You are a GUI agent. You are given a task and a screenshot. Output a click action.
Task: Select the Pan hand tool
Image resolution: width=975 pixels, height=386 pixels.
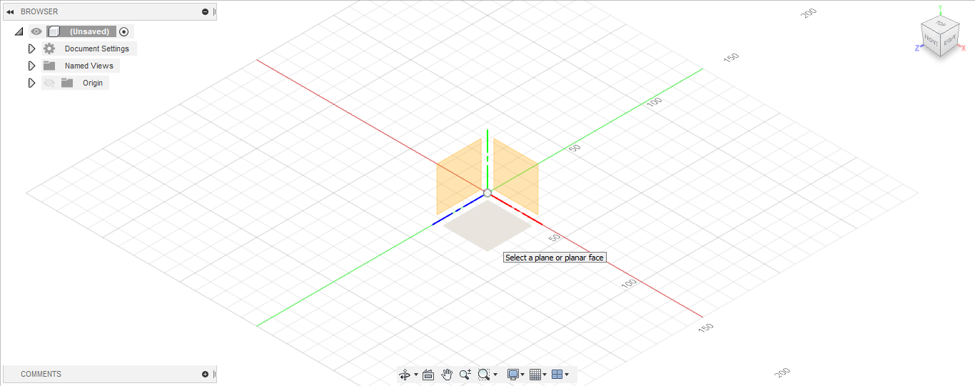click(447, 375)
